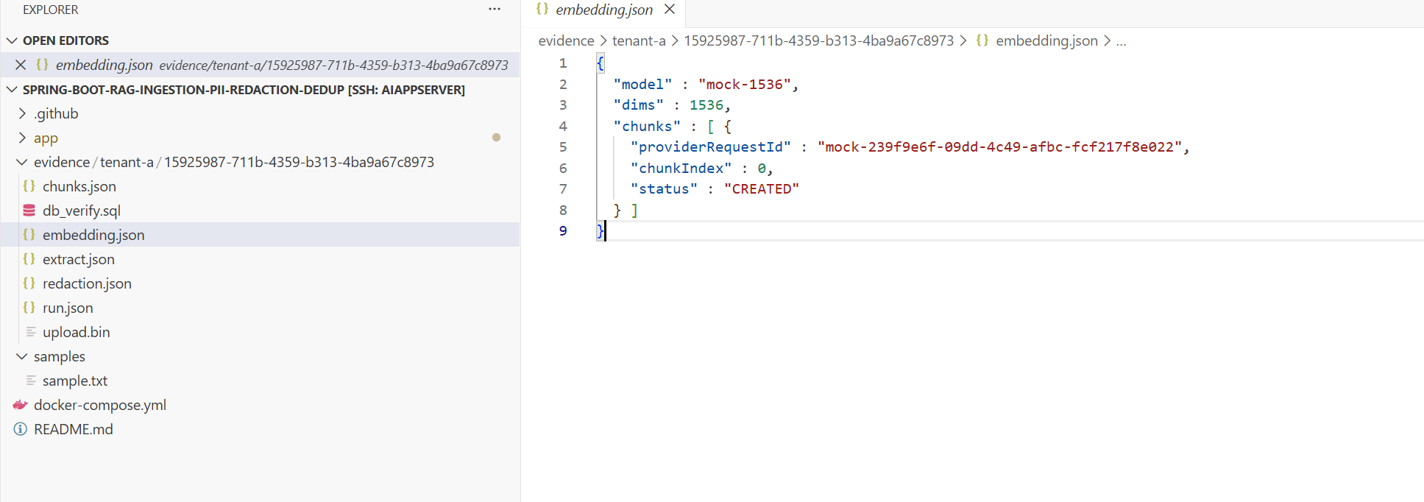This screenshot has width=1424, height=502.
Task: Click the "chunkIndex" key
Action: (681, 169)
